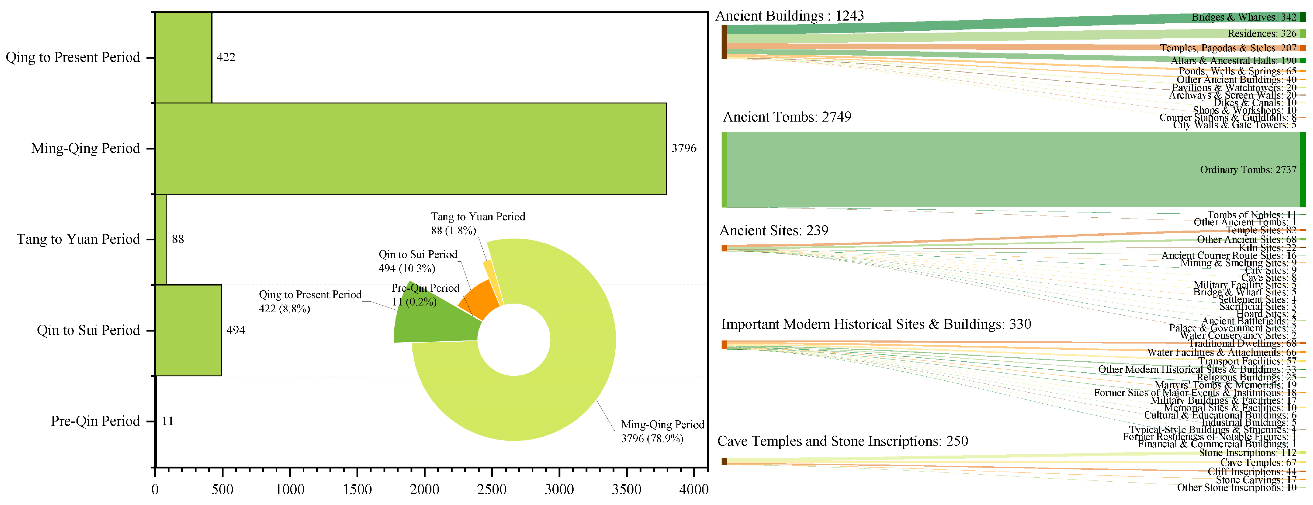Click 'Temples, Pagodas & Steles: 207' label
The image size is (1313, 505).
[x=1228, y=48]
